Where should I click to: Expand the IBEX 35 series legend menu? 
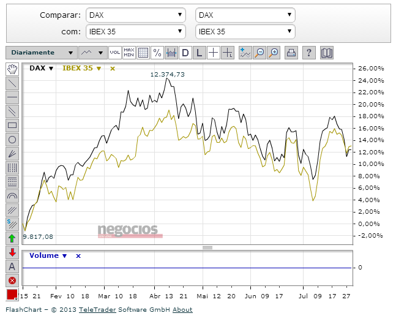point(99,68)
